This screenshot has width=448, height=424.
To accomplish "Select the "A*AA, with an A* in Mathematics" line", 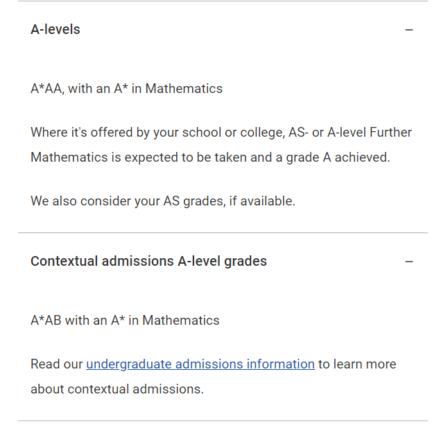I will [127, 89].
